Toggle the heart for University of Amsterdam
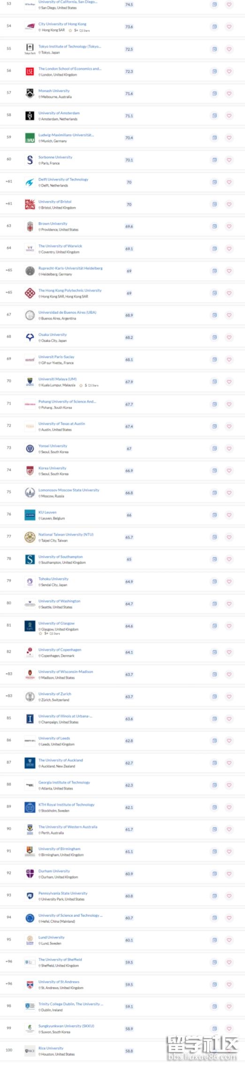 coord(229,116)
